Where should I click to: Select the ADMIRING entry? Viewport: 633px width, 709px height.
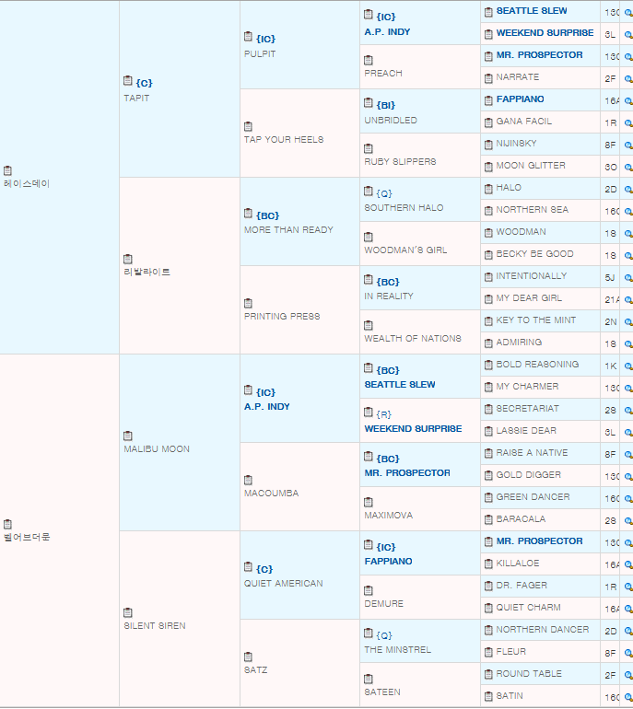click(519, 343)
